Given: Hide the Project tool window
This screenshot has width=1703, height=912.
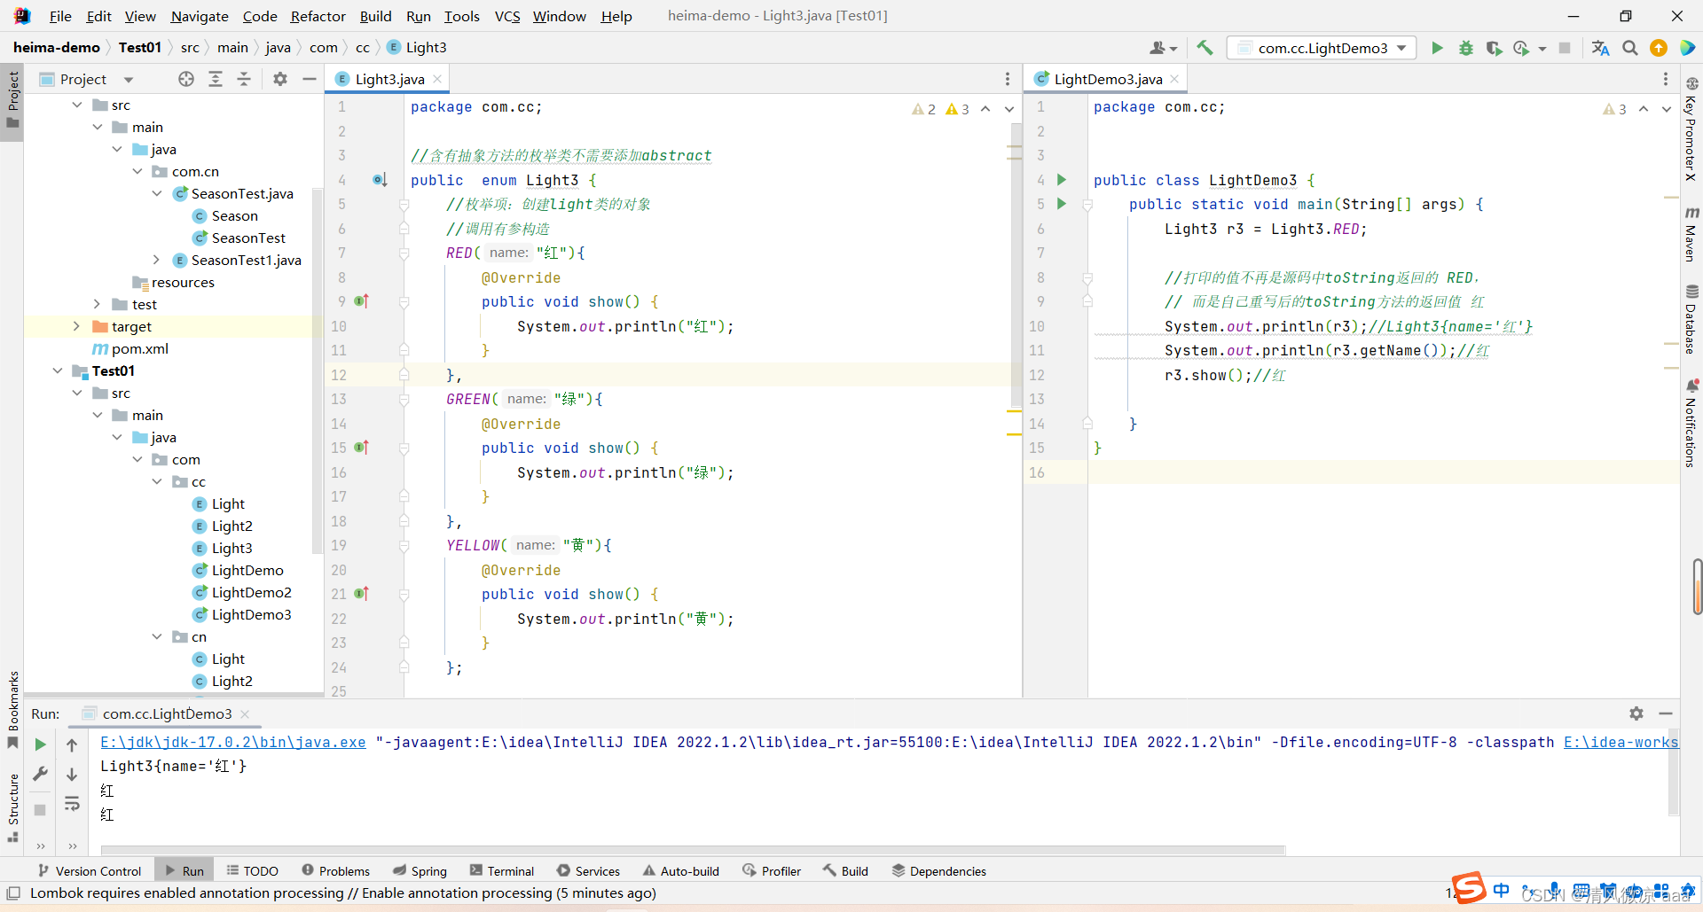Looking at the screenshot, I should click(309, 79).
